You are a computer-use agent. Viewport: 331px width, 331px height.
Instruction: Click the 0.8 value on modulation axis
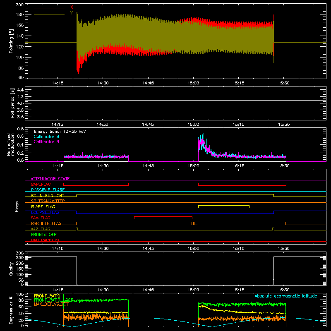(20, 129)
